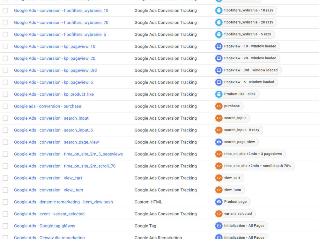Open Google Ads - conversion - kp_pageview_10 tag
319x239 pixels.
point(55,46)
